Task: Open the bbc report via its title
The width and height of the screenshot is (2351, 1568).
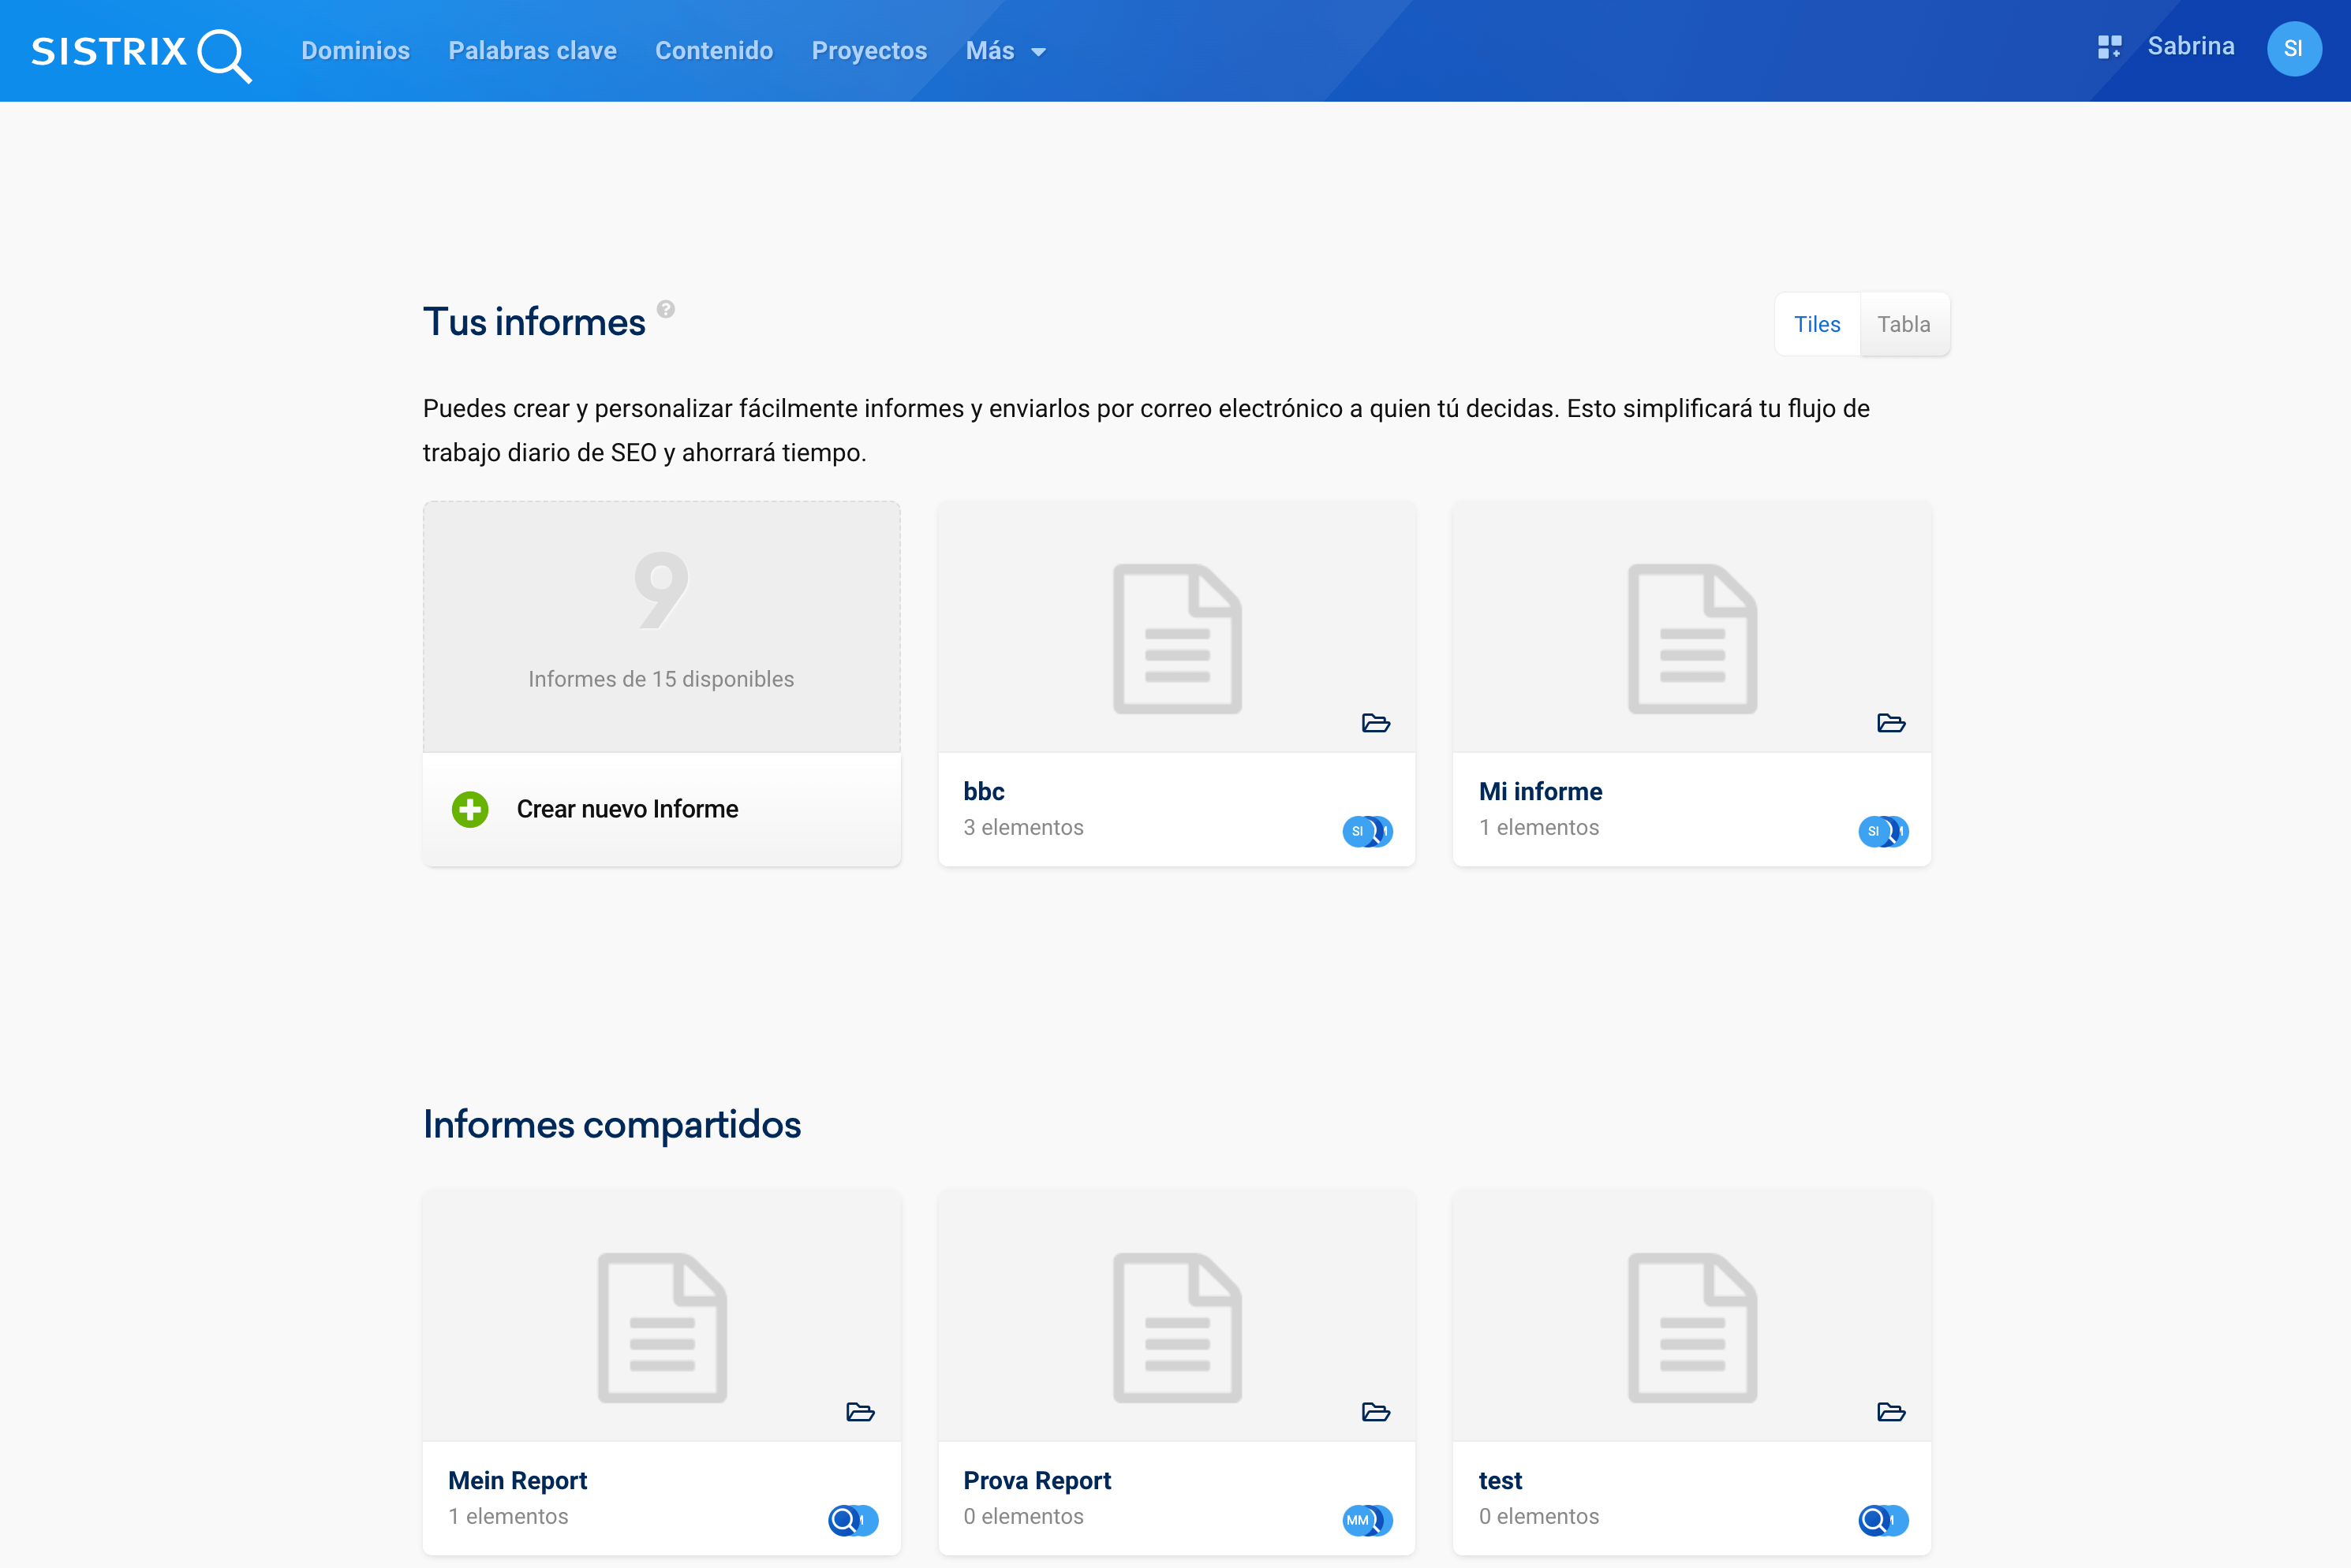Action: [984, 791]
